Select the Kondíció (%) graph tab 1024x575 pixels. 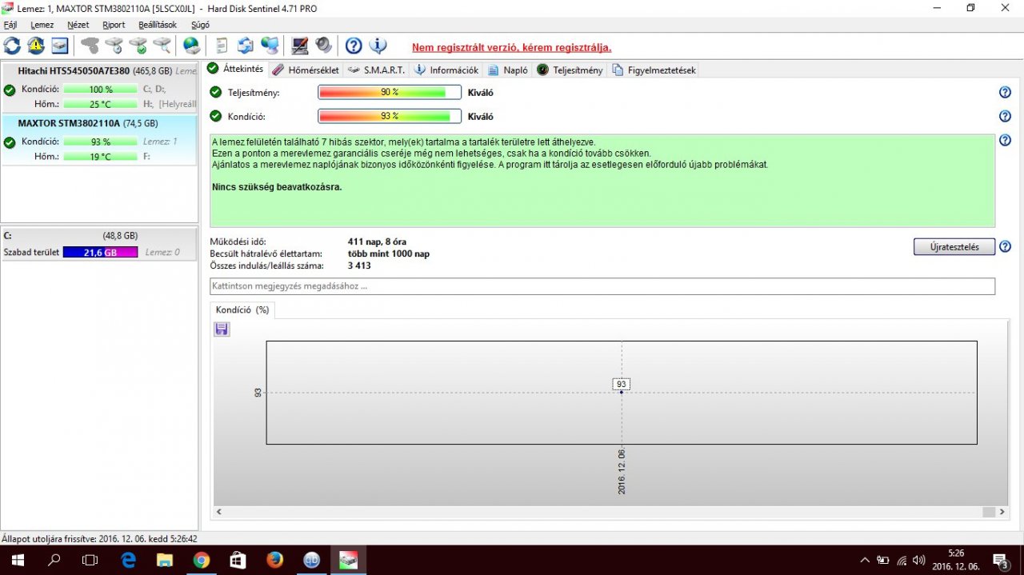[x=242, y=309]
